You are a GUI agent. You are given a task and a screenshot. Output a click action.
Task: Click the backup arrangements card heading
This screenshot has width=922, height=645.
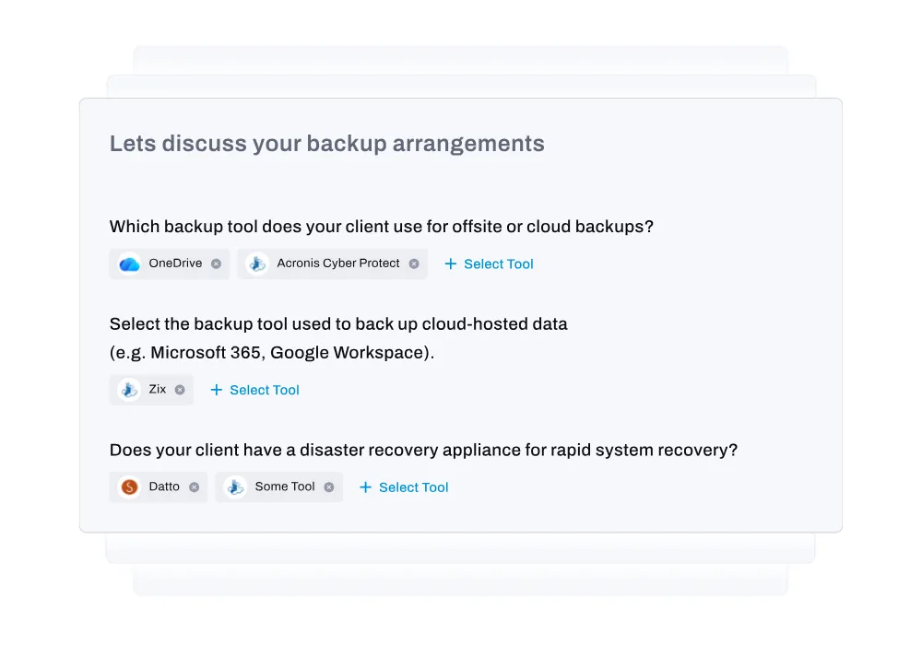click(326, 143)
